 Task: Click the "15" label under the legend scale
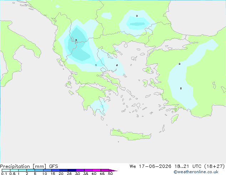[53, 174]
